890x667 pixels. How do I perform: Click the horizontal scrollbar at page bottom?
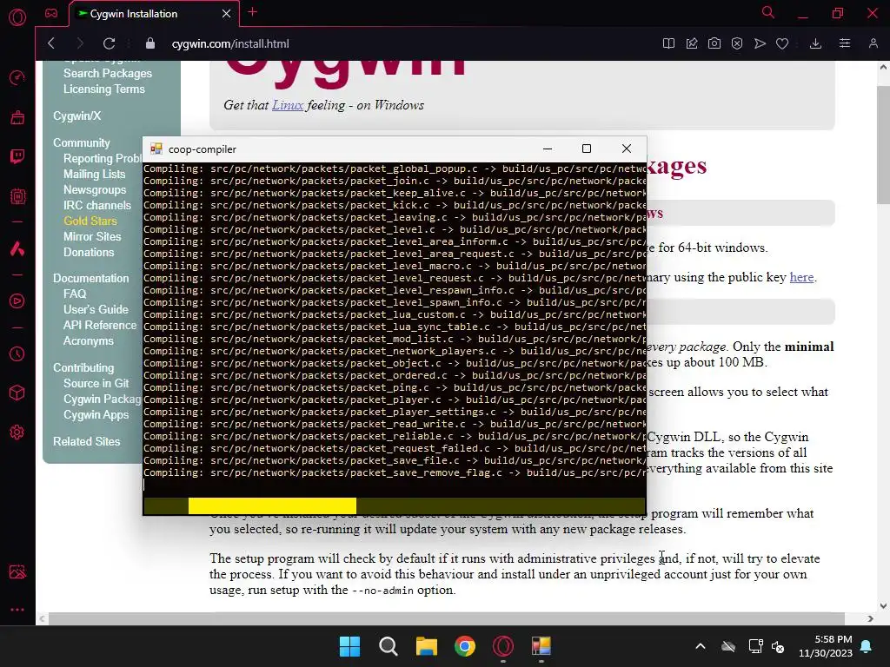[x=446, y=618]
